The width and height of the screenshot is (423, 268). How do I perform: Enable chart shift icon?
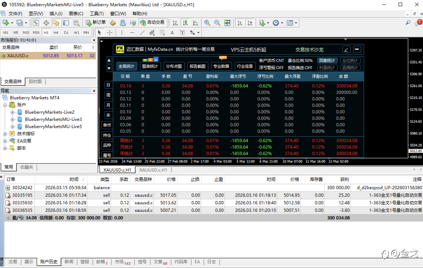click(250, 23)
